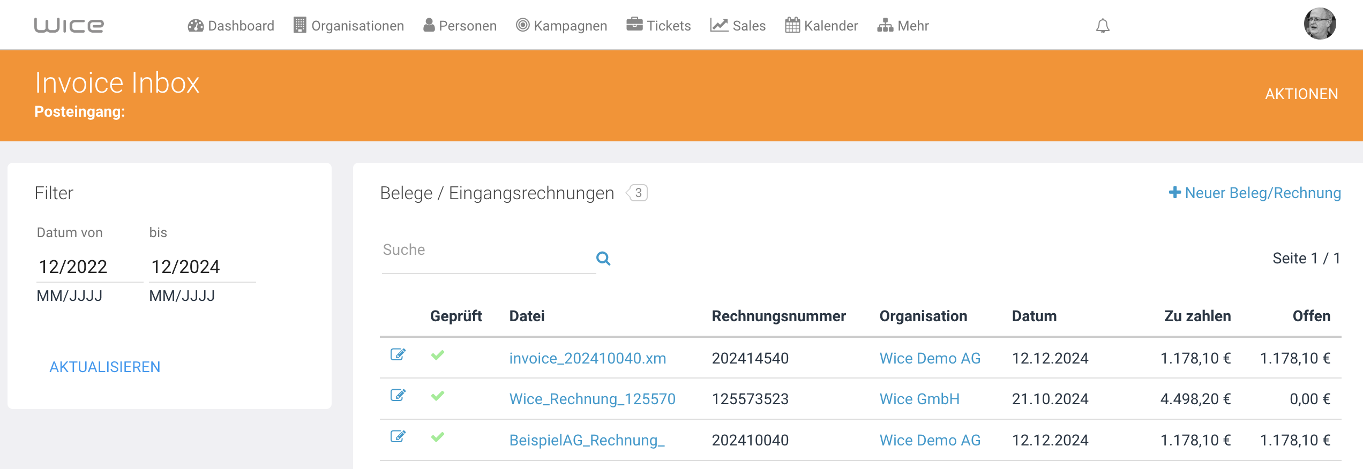
Task: Click the Personen person icon
Action: (x=429, y=25)
